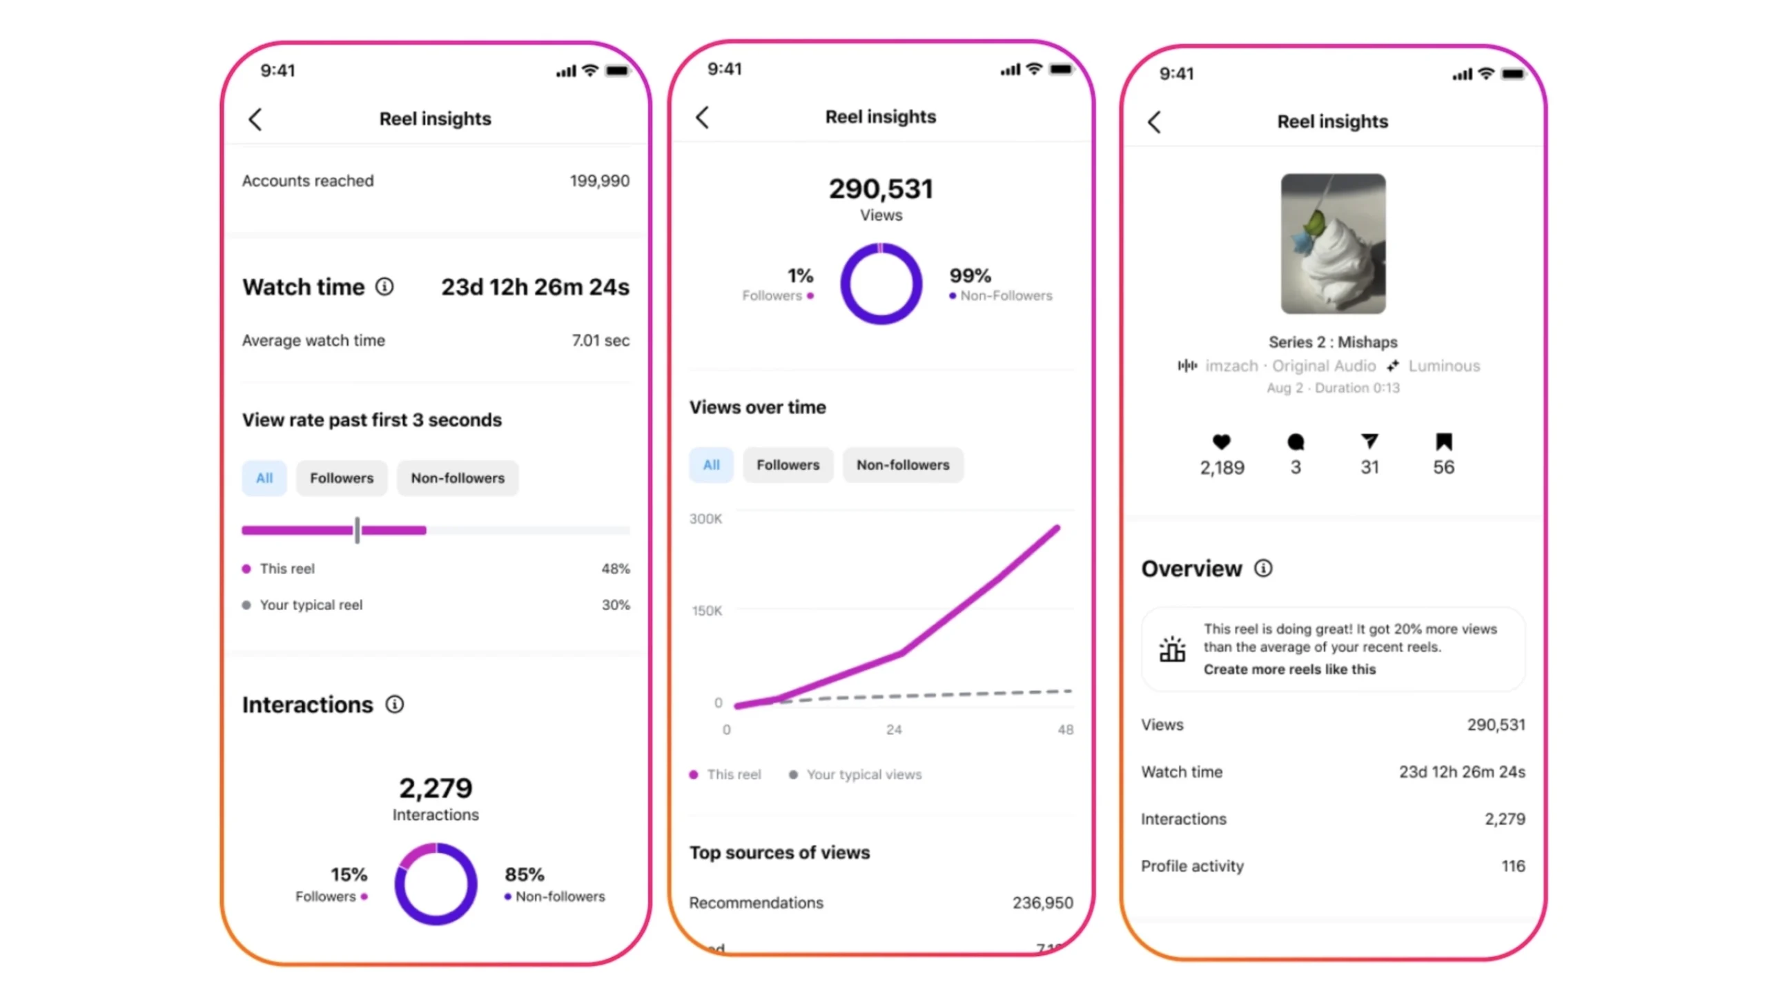1767x993 pixels.
Task: Click the Series 2 Mishaps reel thumbnail
Action: click(x=1333, y=243)
